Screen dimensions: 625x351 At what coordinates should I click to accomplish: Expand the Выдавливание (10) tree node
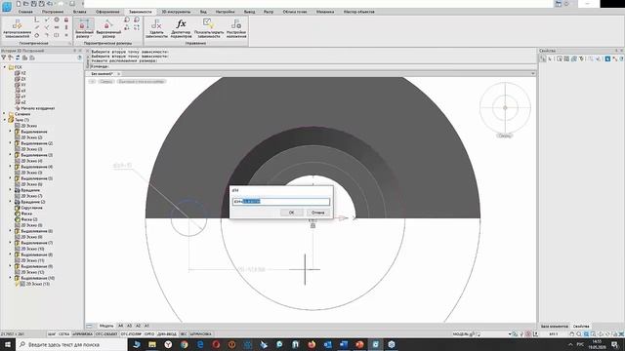[11, 277]
